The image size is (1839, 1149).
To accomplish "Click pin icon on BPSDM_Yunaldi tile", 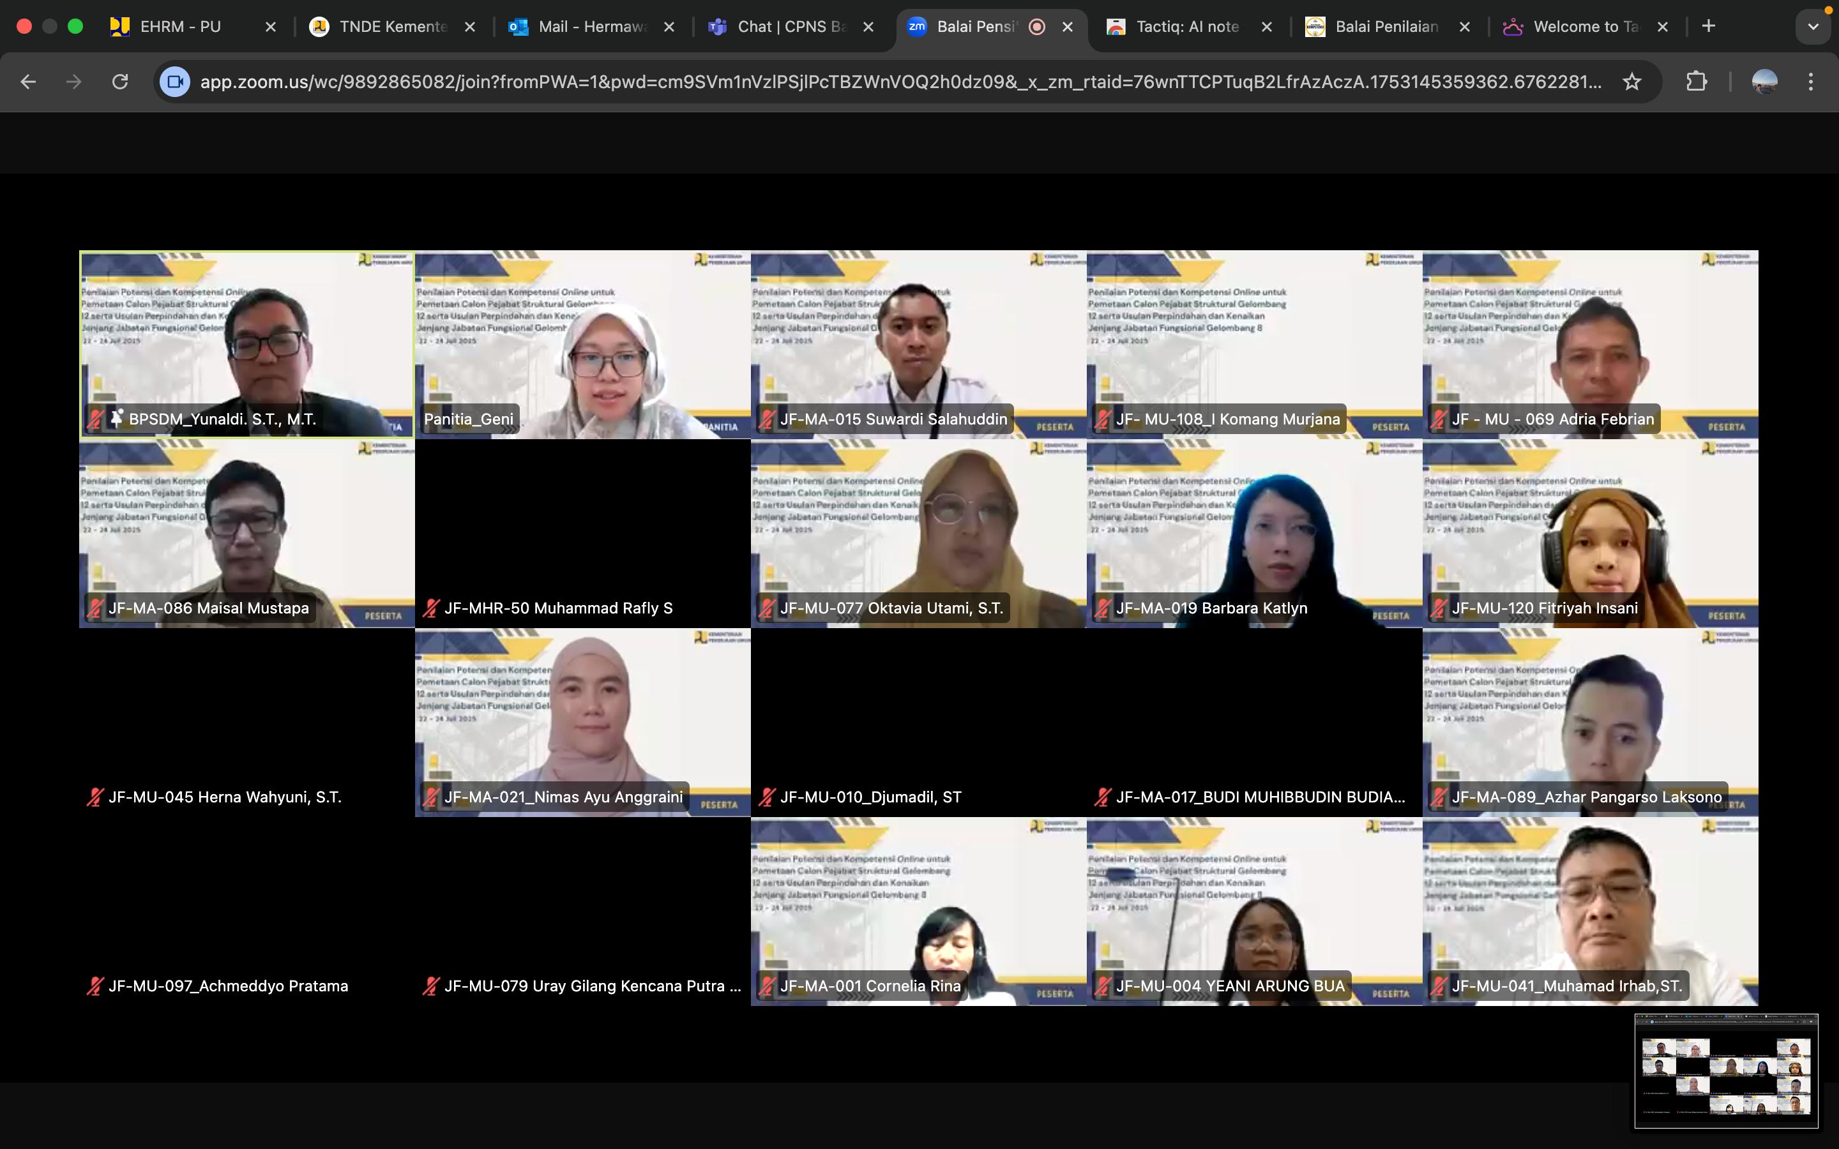I will 116,418.
